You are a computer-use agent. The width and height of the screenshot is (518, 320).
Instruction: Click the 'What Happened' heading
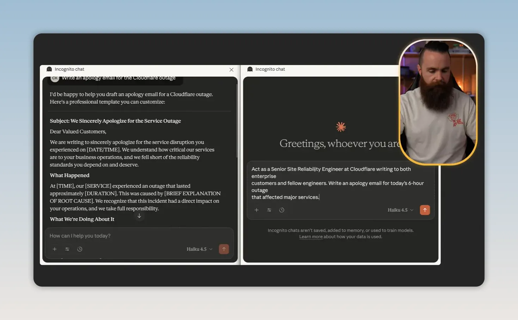pos(69,175)
